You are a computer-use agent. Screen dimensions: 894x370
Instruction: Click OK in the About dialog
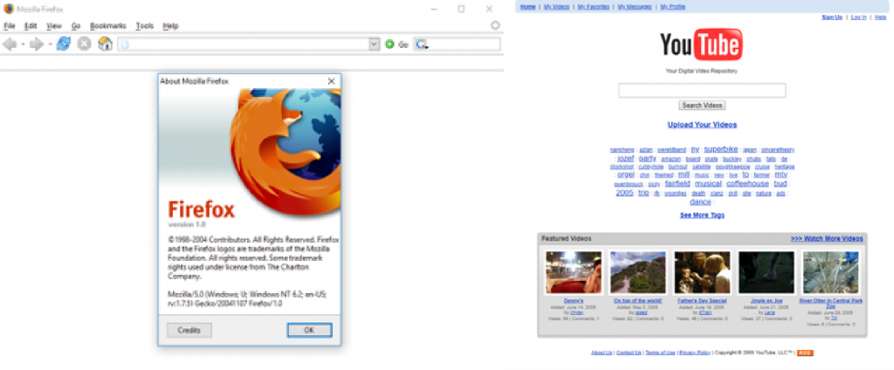tap(309, 330)
